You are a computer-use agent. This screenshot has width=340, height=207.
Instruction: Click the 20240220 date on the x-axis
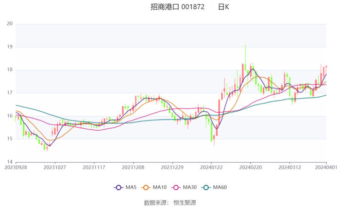[x=251, y=168]
